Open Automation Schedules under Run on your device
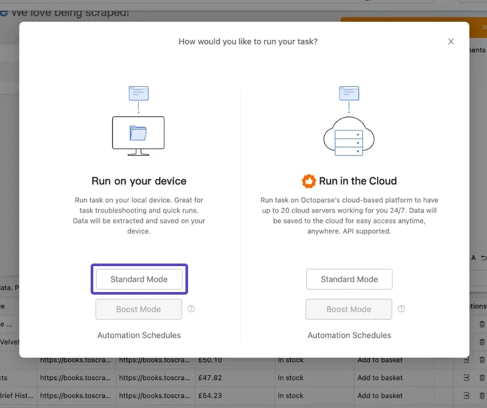The height and width of the screenshot is (408, 487). click(x=139, y=335)
